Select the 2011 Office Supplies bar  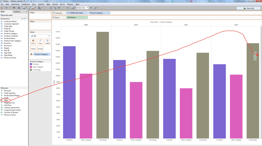(186, 113)
